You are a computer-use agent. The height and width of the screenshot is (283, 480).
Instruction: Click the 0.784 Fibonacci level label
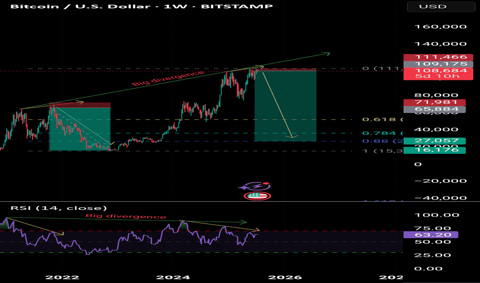(x=383, y=133)
